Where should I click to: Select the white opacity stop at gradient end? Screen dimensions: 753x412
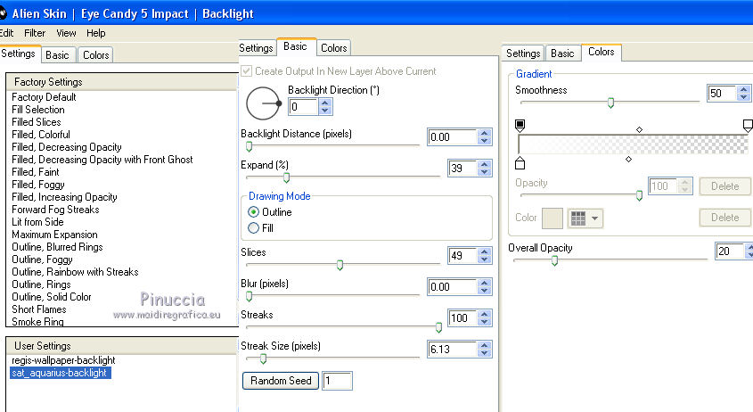(748, 126)
